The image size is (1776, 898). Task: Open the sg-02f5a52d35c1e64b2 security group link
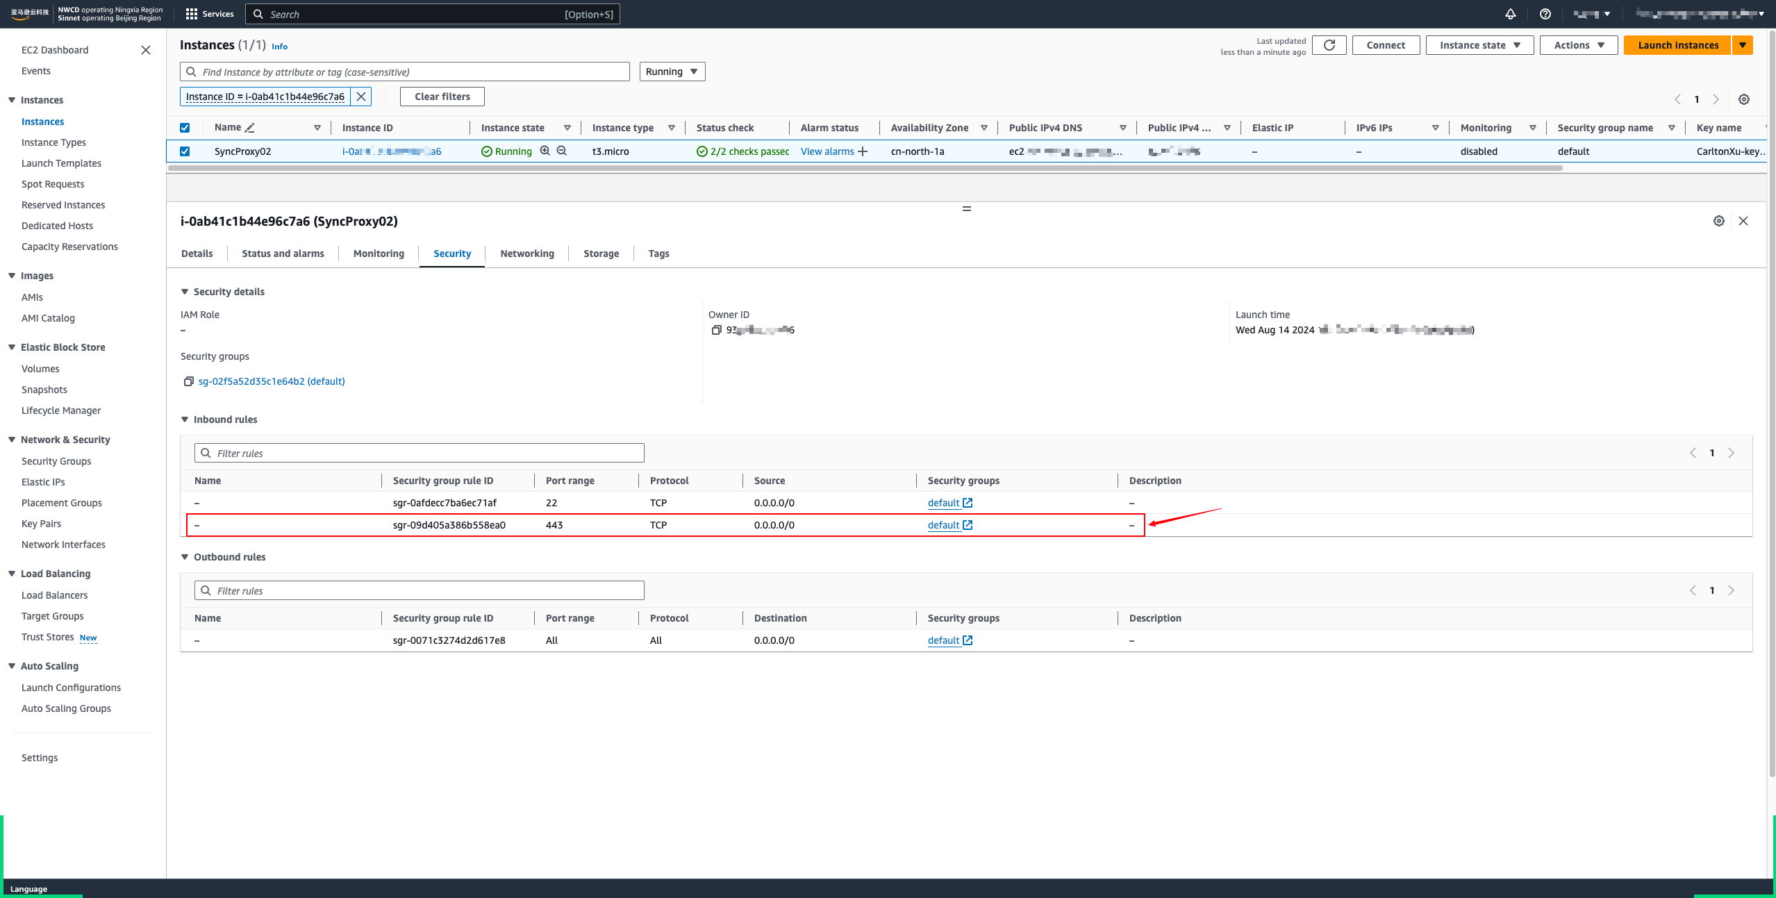point(272,381)
